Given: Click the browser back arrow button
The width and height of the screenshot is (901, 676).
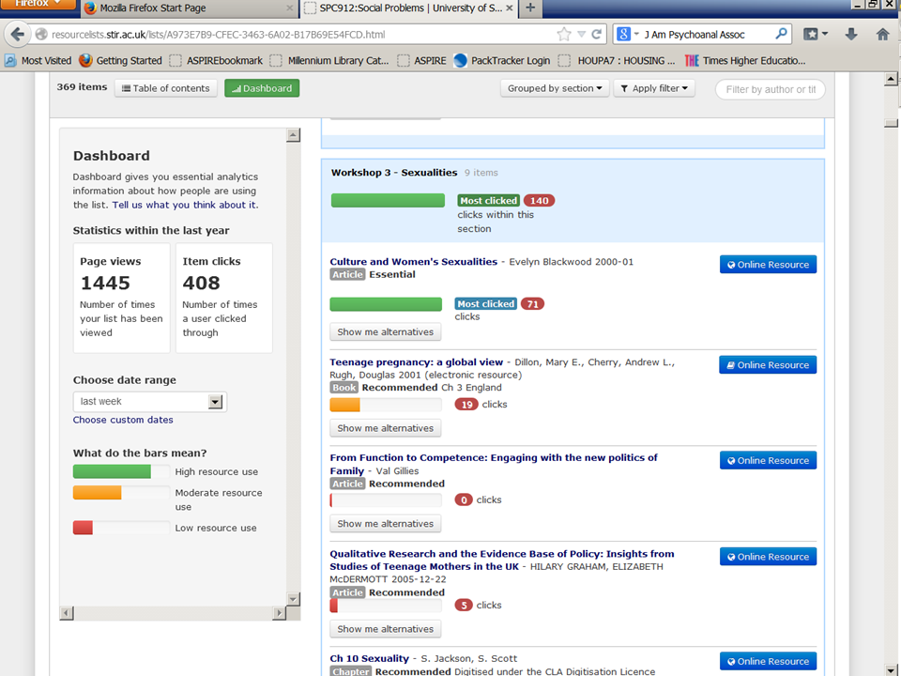Looking at the screenshot, I should [x=17, y=35].
